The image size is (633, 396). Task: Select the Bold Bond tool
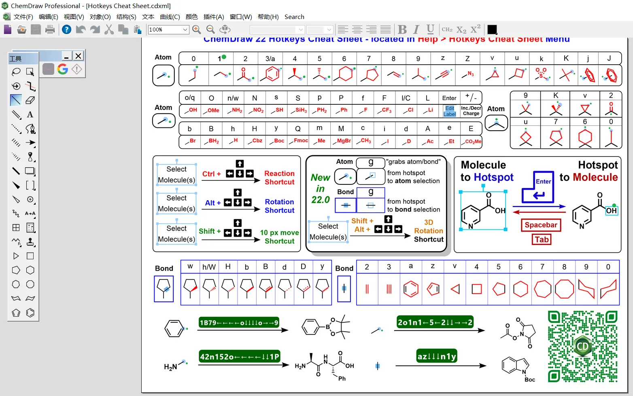point(16,171)
